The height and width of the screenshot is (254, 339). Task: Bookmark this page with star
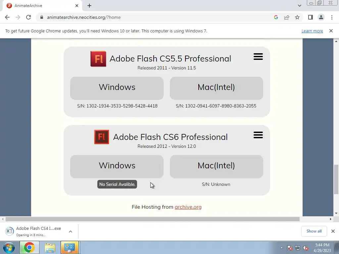[x=297, y=17]
